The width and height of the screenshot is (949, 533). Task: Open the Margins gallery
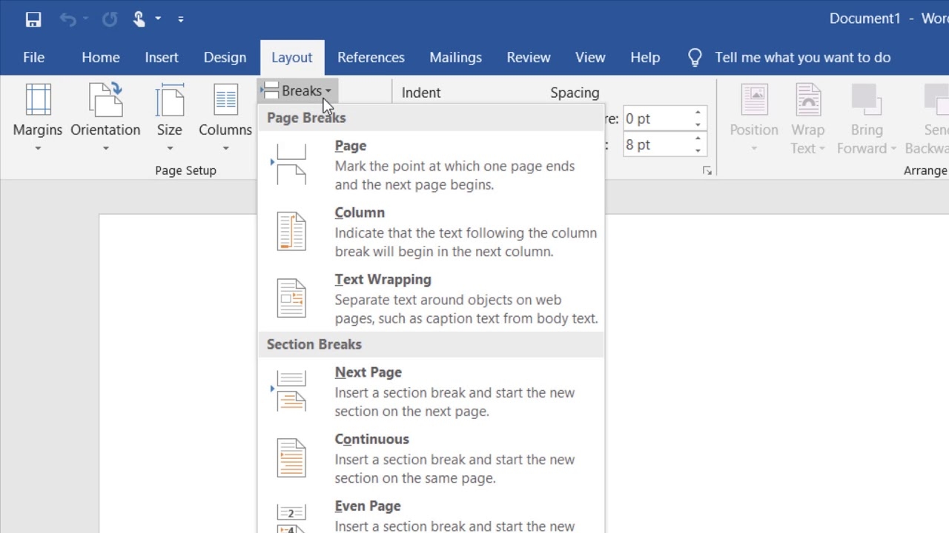[38, 117]
